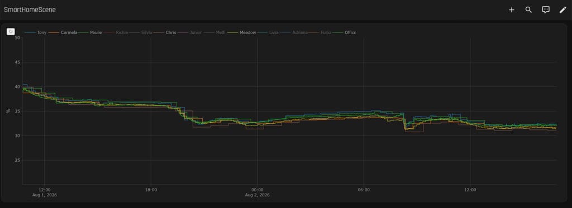572x208 pixels.
Task: Show the hidden Junior series
Action: 189,32
